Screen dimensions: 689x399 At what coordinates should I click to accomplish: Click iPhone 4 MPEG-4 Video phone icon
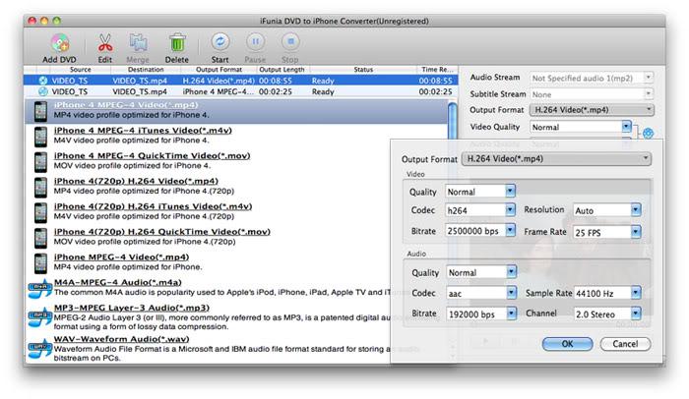click(40, 111)
